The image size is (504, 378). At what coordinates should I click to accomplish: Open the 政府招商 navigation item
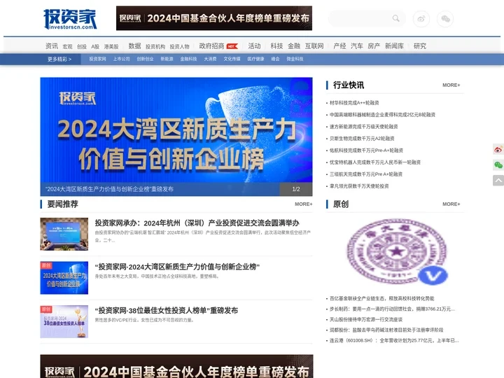pyautogui.click(x=211, y=46)
